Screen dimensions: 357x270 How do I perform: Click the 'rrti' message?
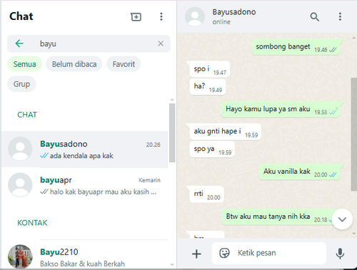(x=207, y=194)
